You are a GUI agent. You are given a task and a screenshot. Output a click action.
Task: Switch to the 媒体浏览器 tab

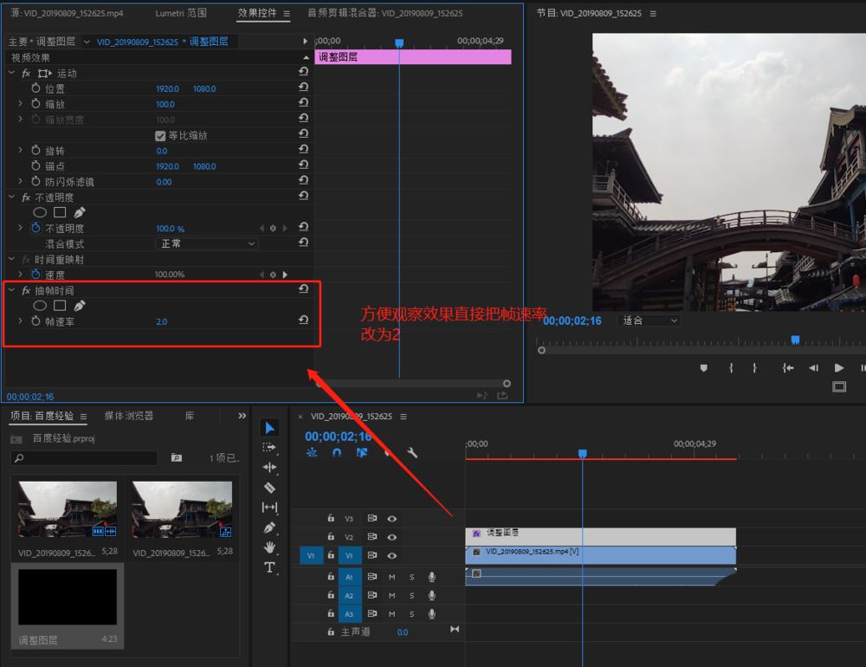tap(128, 415)
